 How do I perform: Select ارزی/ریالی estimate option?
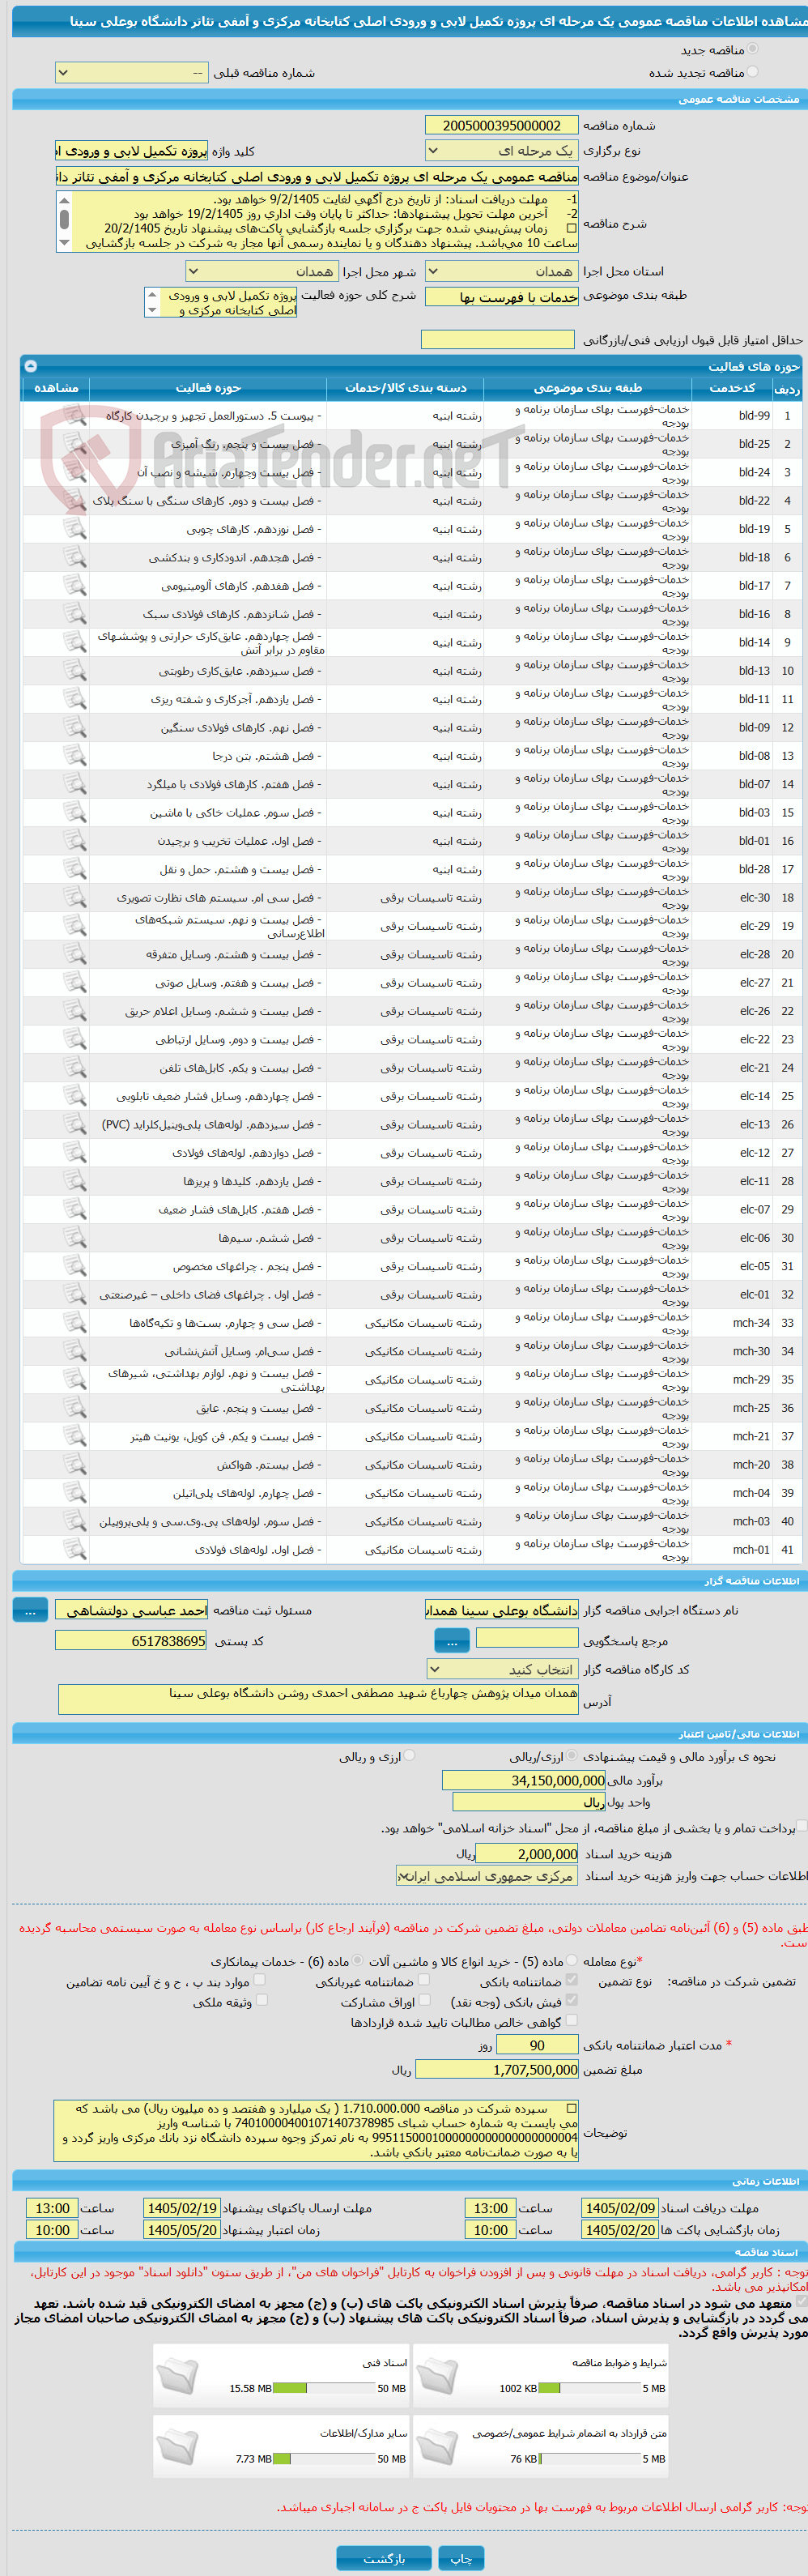click(572, 1755)
